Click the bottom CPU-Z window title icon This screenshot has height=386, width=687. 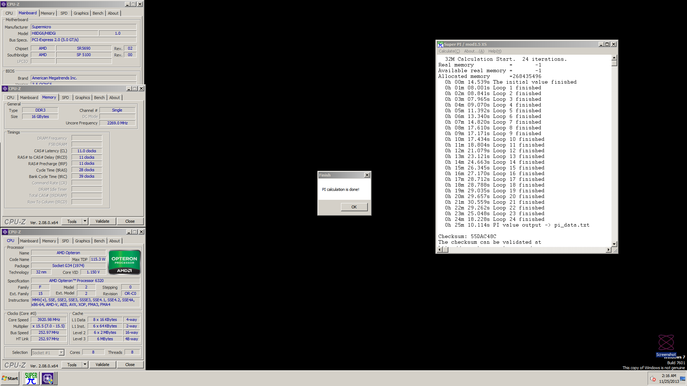coord(5,232)
